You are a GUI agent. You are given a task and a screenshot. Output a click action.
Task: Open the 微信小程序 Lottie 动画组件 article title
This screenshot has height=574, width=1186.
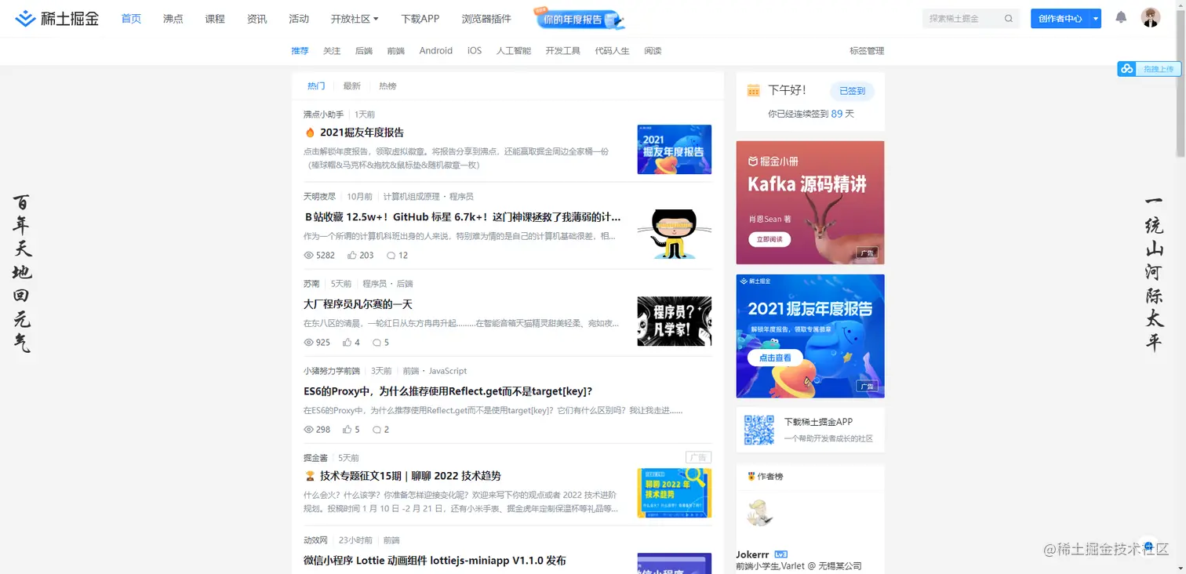(435, 561)
